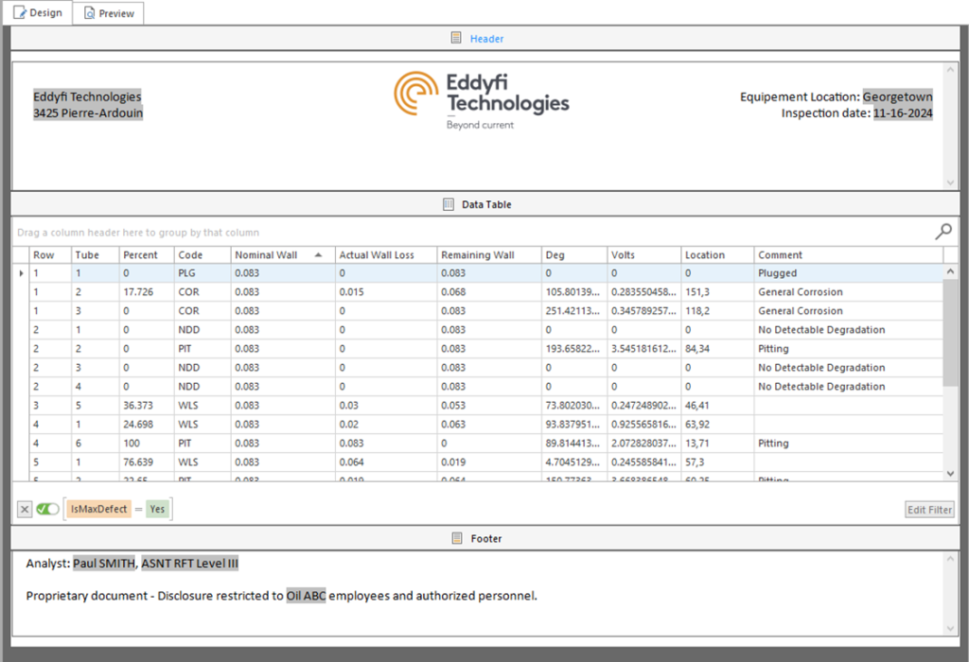The height and width of the screenshot is (662, 969).
Task: Select the Paul SMITH analyst field
Action: point(104,564)
